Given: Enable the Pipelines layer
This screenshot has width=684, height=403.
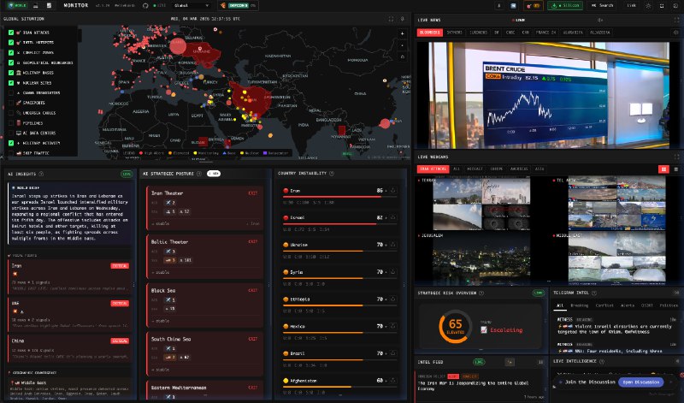Looking at the screenshot, I should click(x=11, y=123).
